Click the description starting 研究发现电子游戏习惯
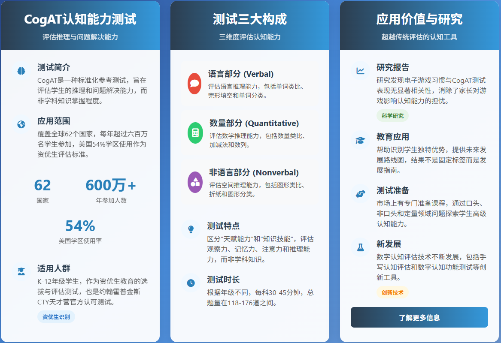This screenshot has width=501, height=343. (431, 90)
